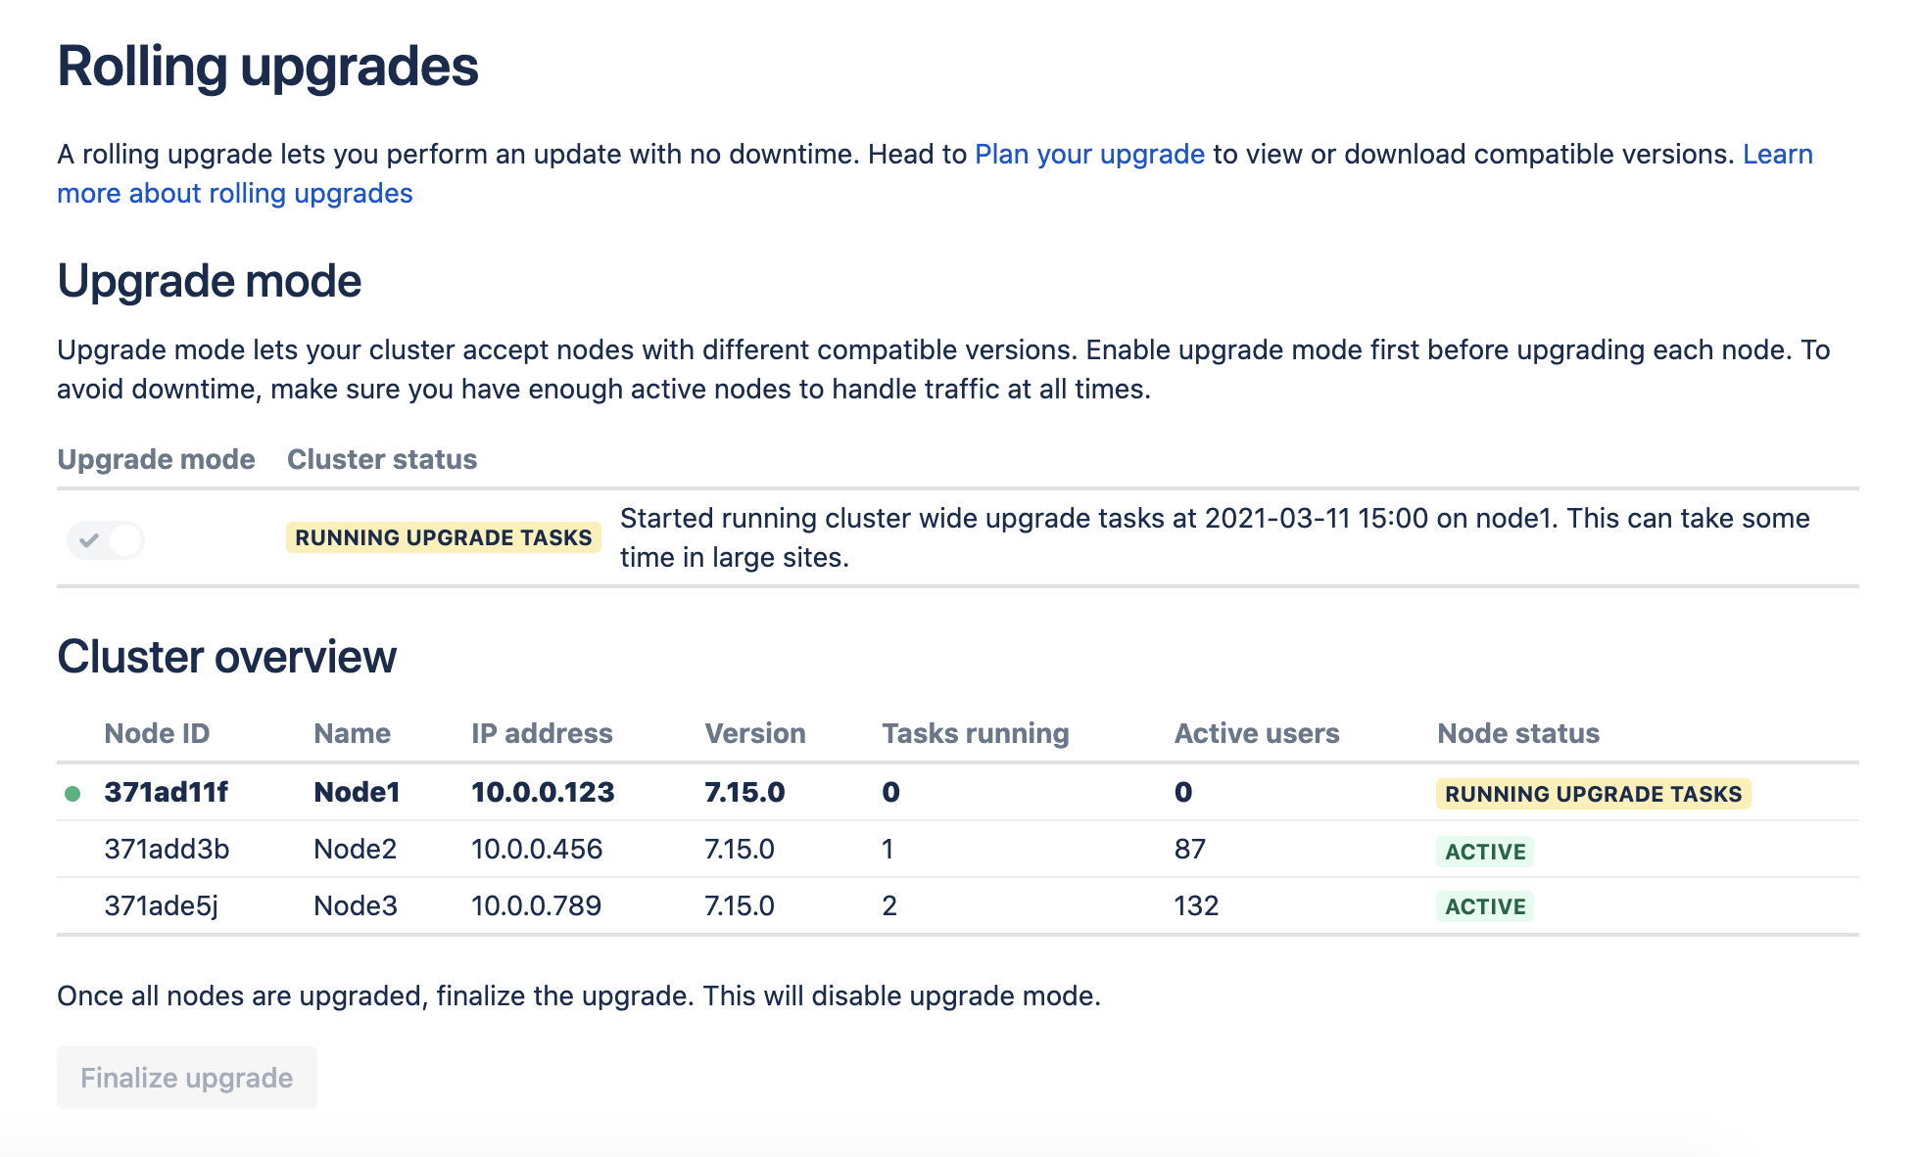Click the Node ID column header
The width and height of the screenshot is (1920, 1157).
(157, 734)
